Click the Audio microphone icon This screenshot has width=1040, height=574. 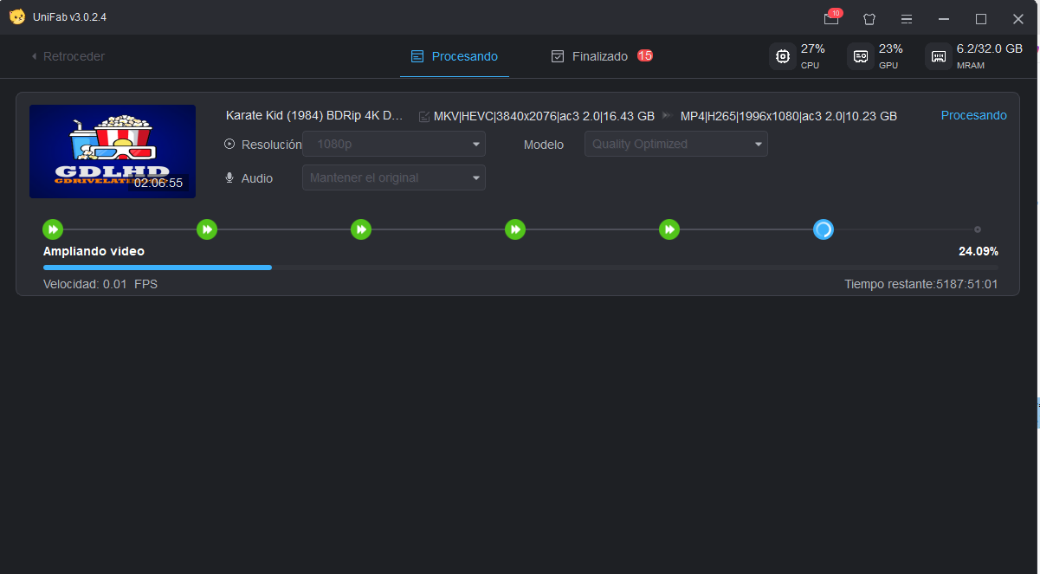(x=229, y=177)
